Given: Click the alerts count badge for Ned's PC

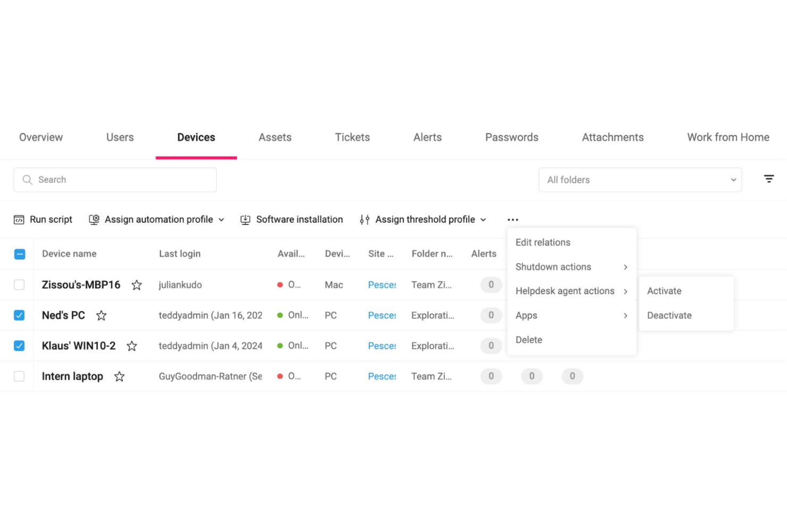Looking at the screenshot, I should coord(491,315).
